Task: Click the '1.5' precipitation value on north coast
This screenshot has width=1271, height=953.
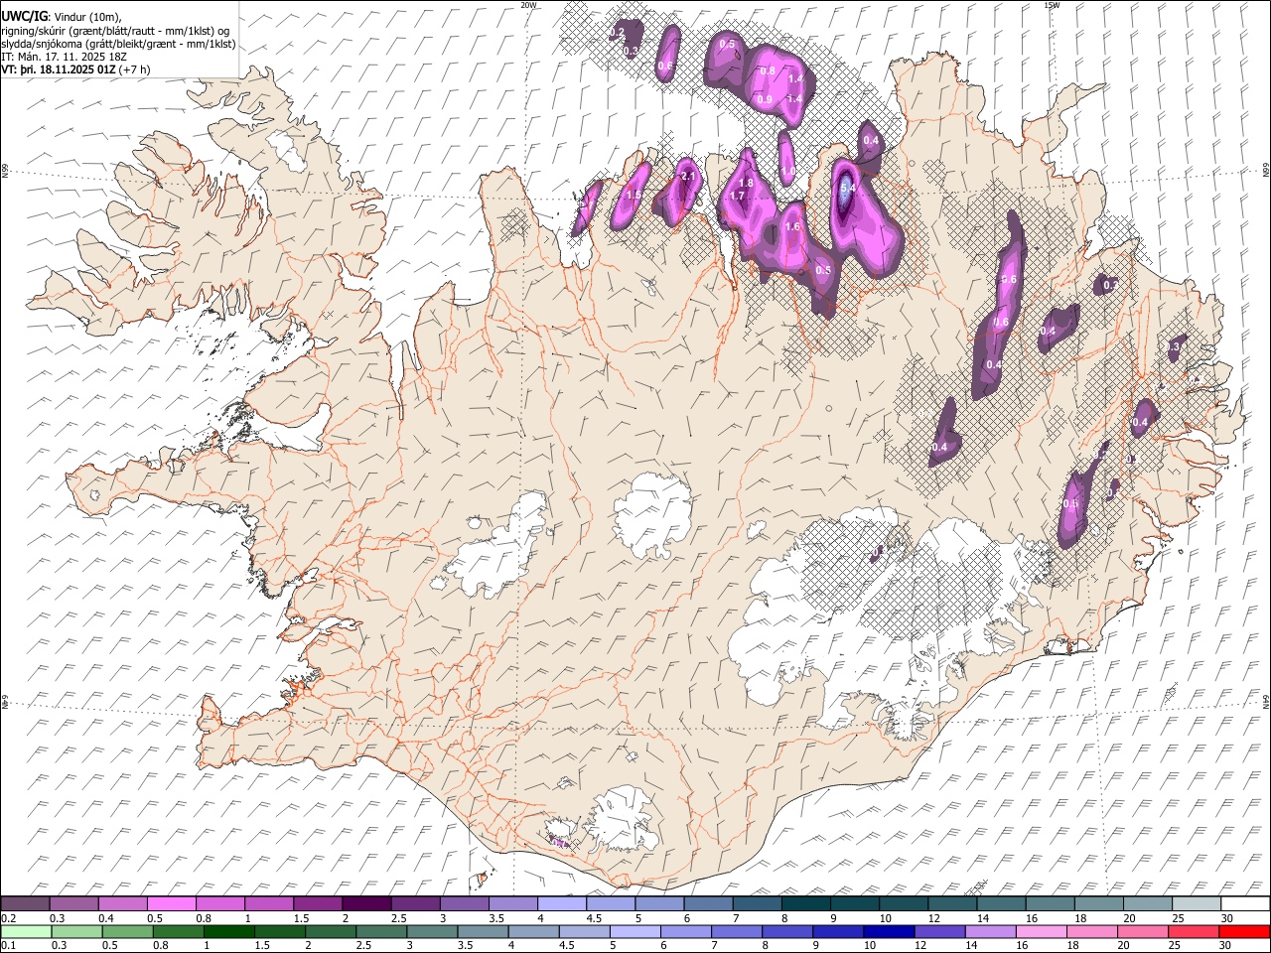Action: (x=634, y=195)
